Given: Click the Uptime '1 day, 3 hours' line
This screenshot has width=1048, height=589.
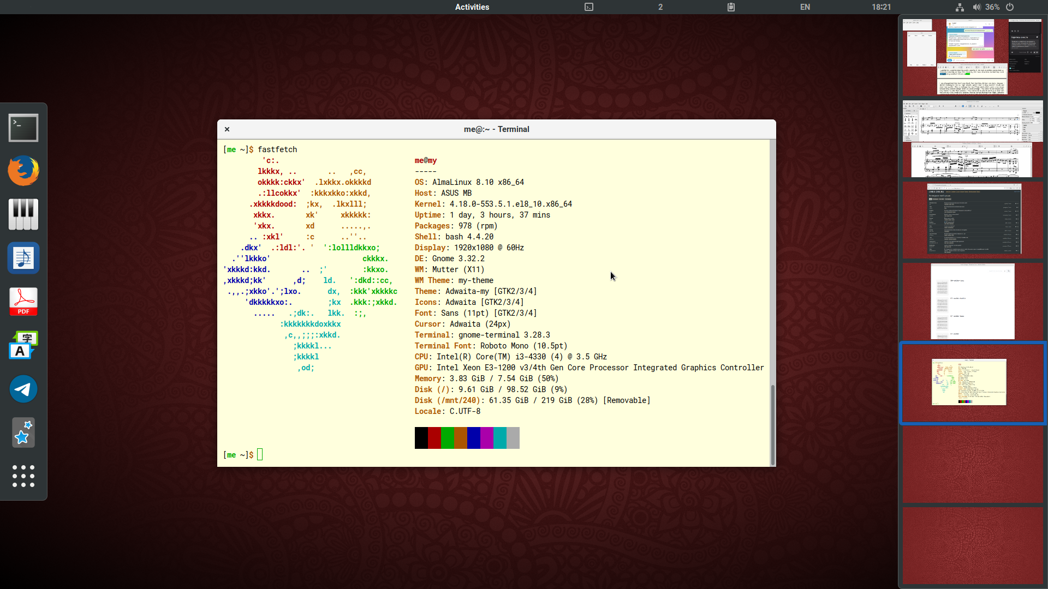Looking at the screenshot, I should [483, 215].
